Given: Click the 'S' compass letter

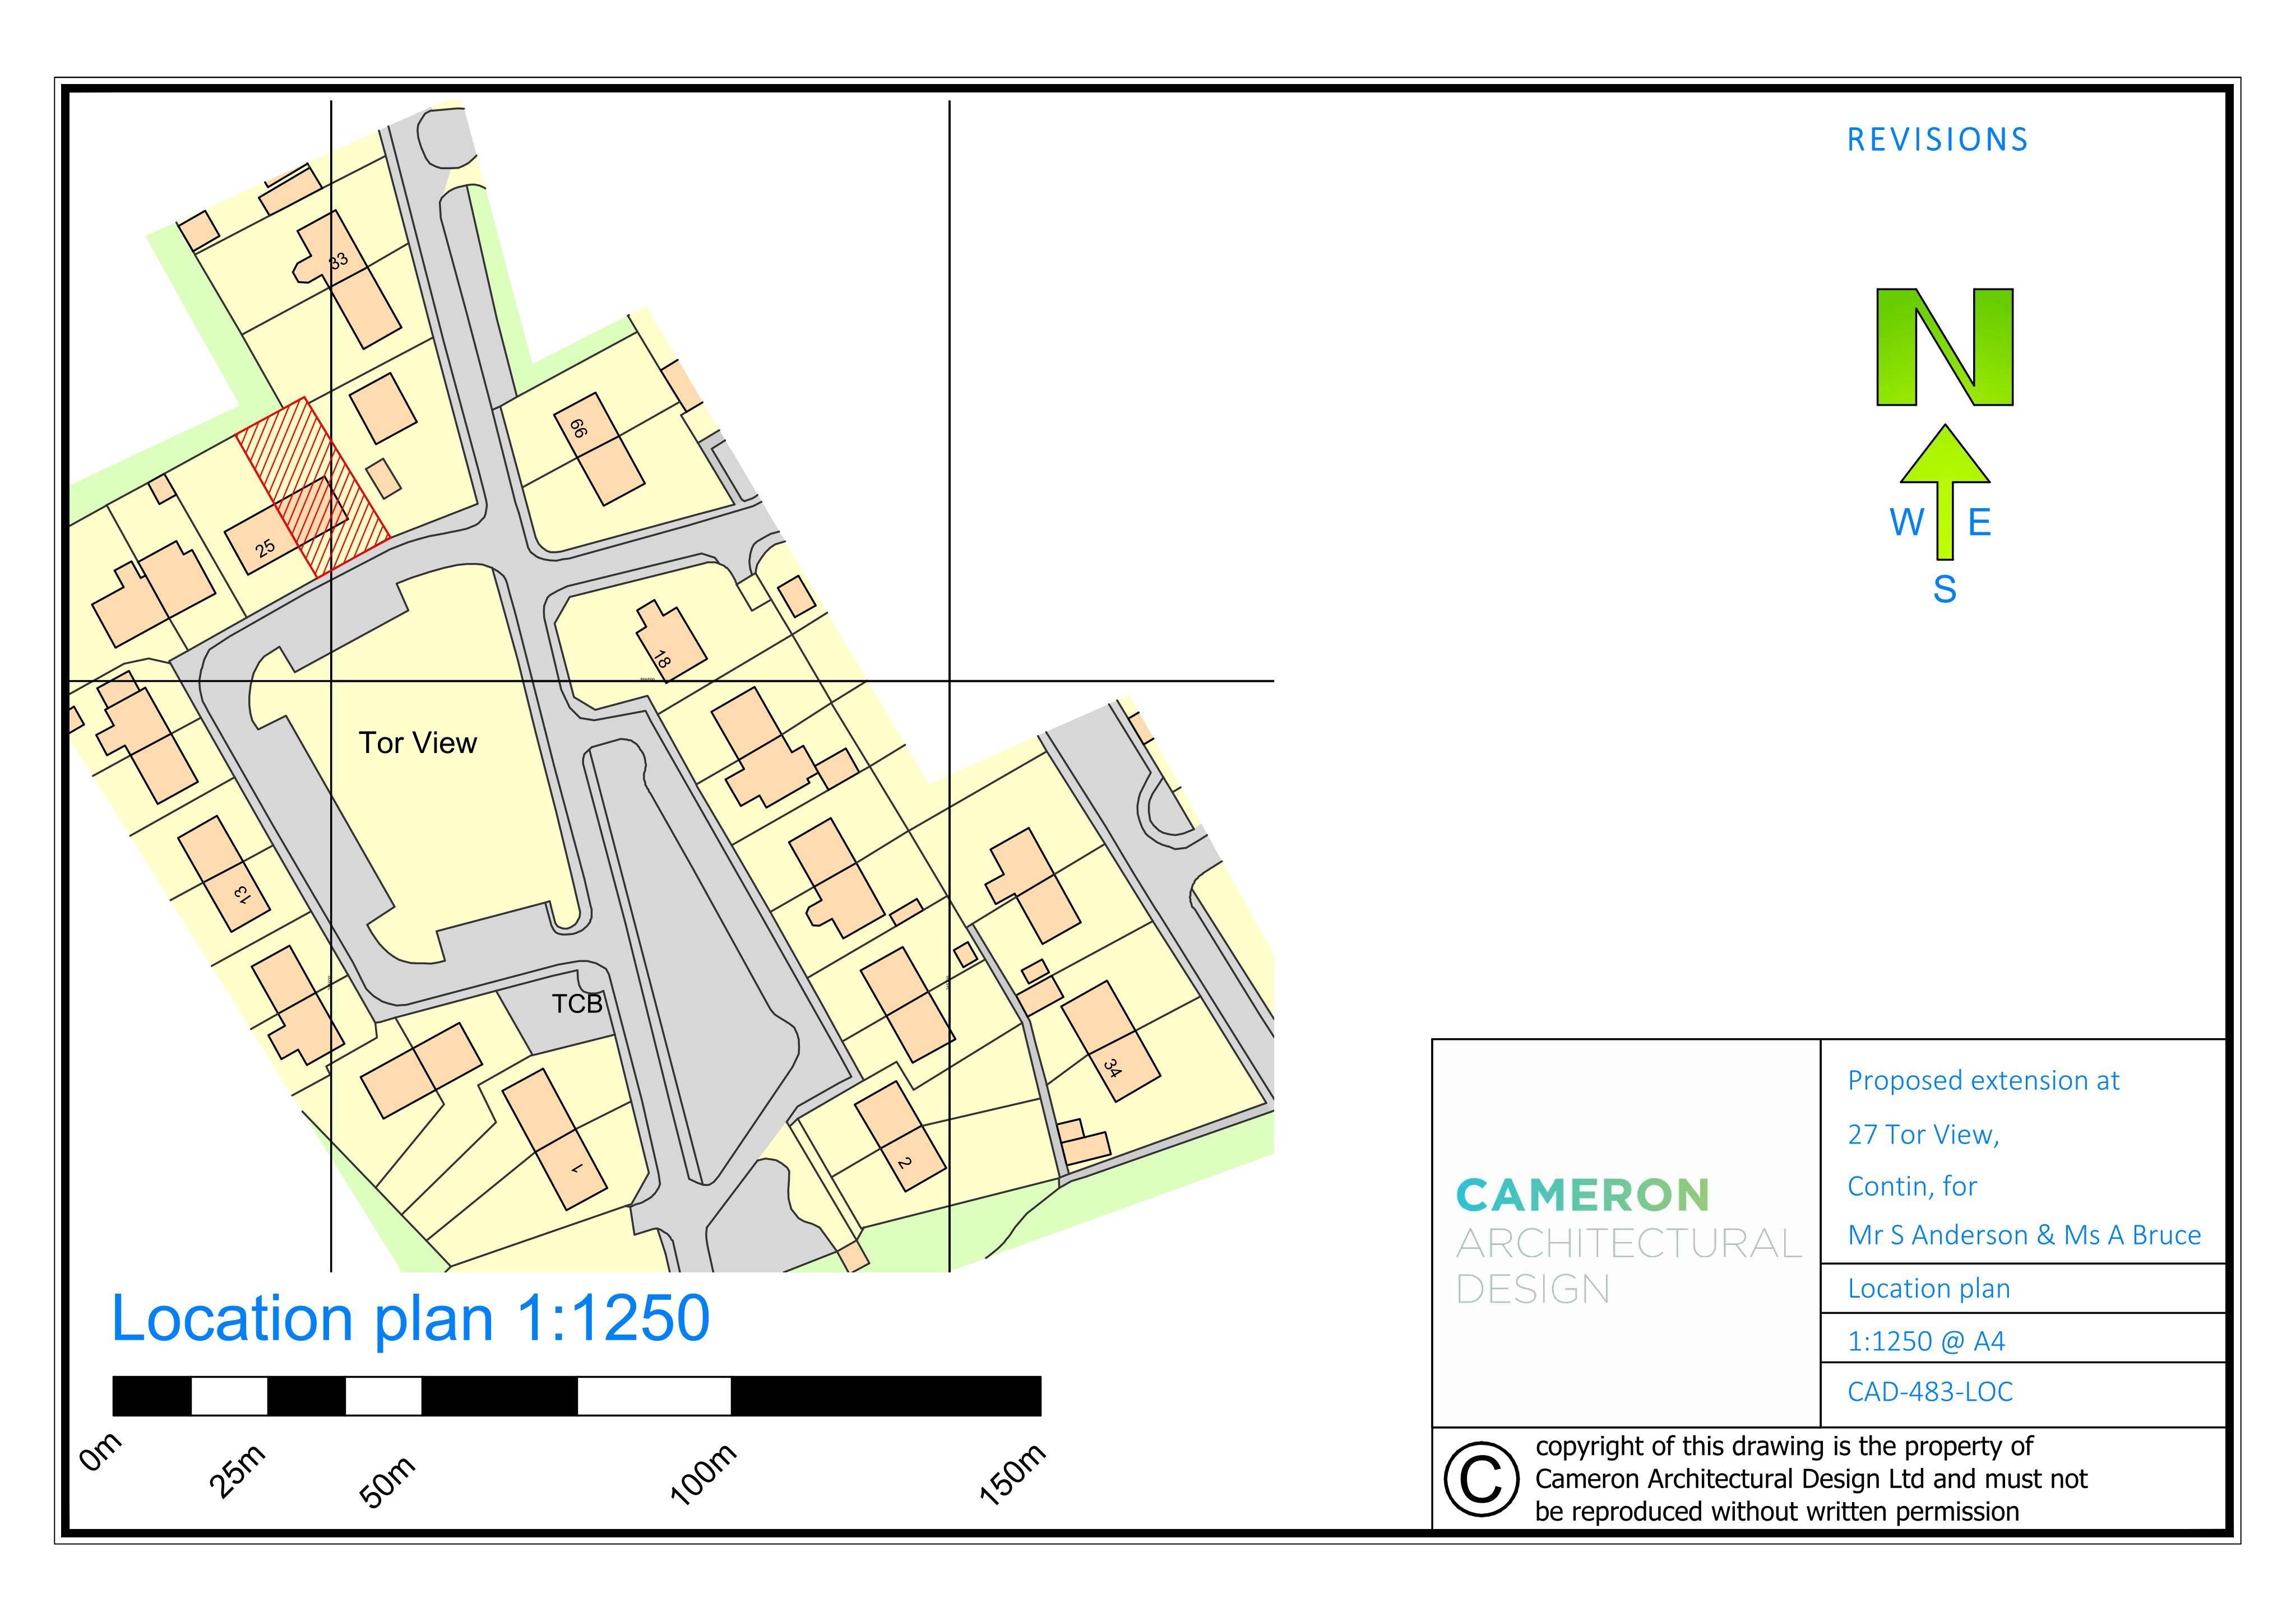Looking at the screenshot, I should point(1944,589).
